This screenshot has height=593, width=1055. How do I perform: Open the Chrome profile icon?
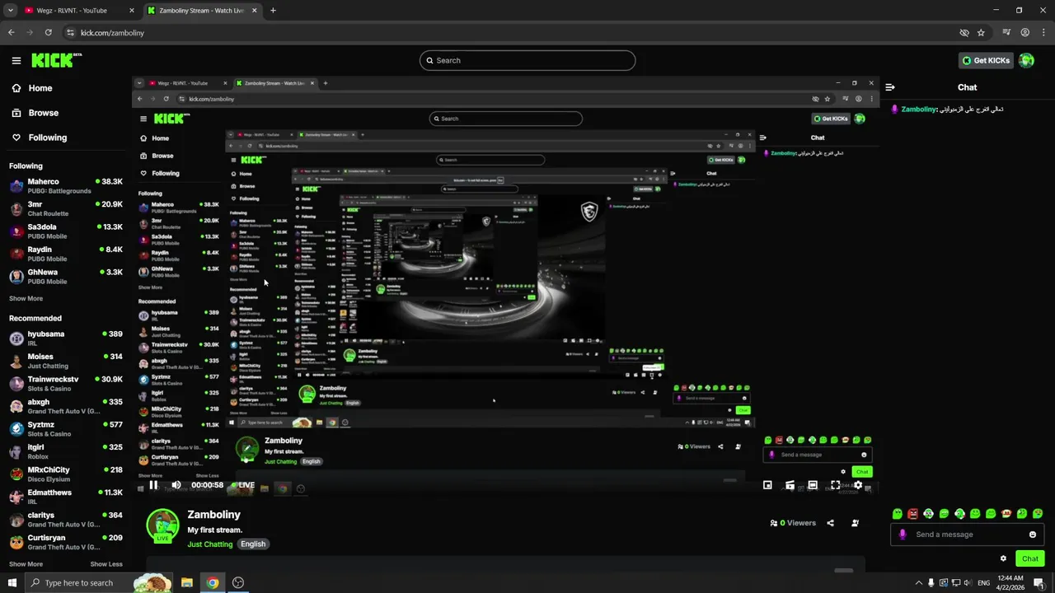tap(1025, 33)
